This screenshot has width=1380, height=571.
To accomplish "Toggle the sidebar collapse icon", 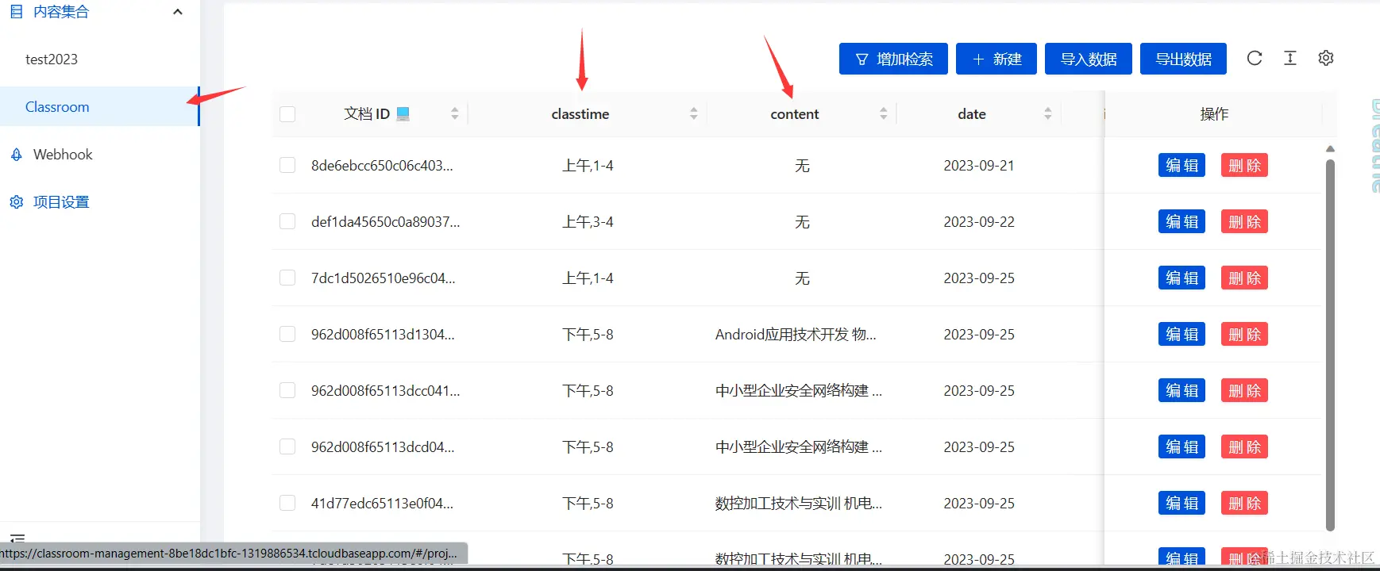I will click(x=17, y=538).
